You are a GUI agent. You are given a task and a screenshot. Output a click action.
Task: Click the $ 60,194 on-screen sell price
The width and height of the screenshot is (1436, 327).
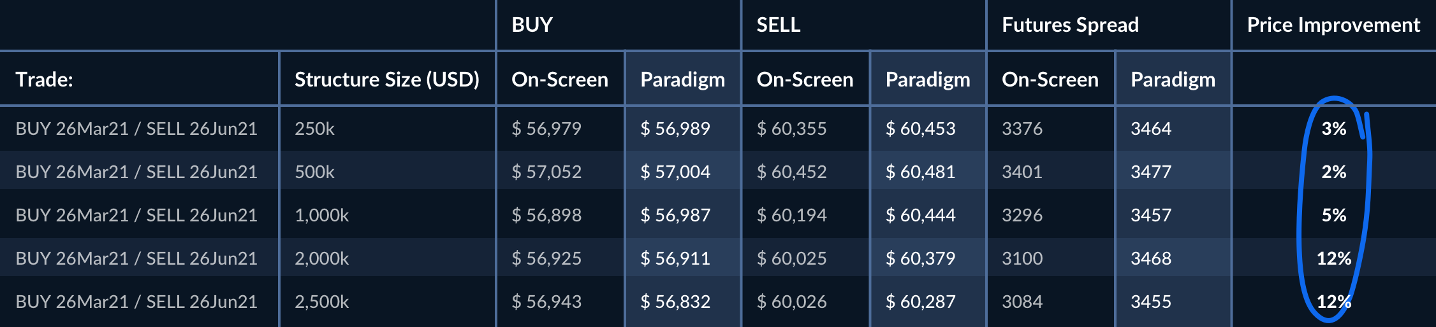(x=791, y=215)
